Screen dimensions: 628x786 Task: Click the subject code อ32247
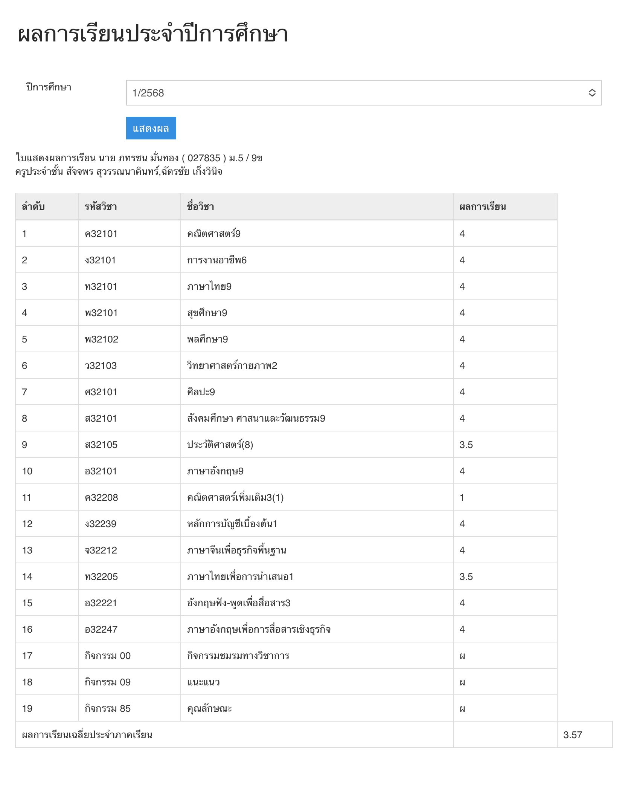[101, 629]
